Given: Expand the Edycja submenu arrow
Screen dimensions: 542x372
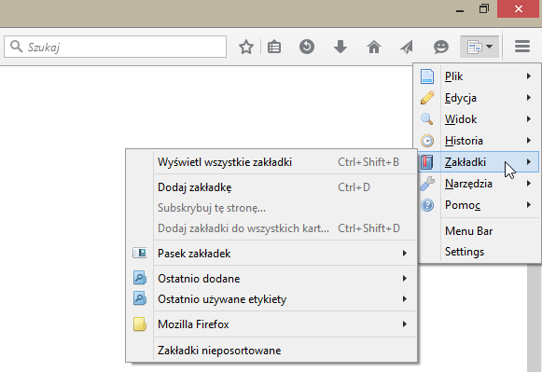Looking at the screenshot, I should [x=529, y=97].
